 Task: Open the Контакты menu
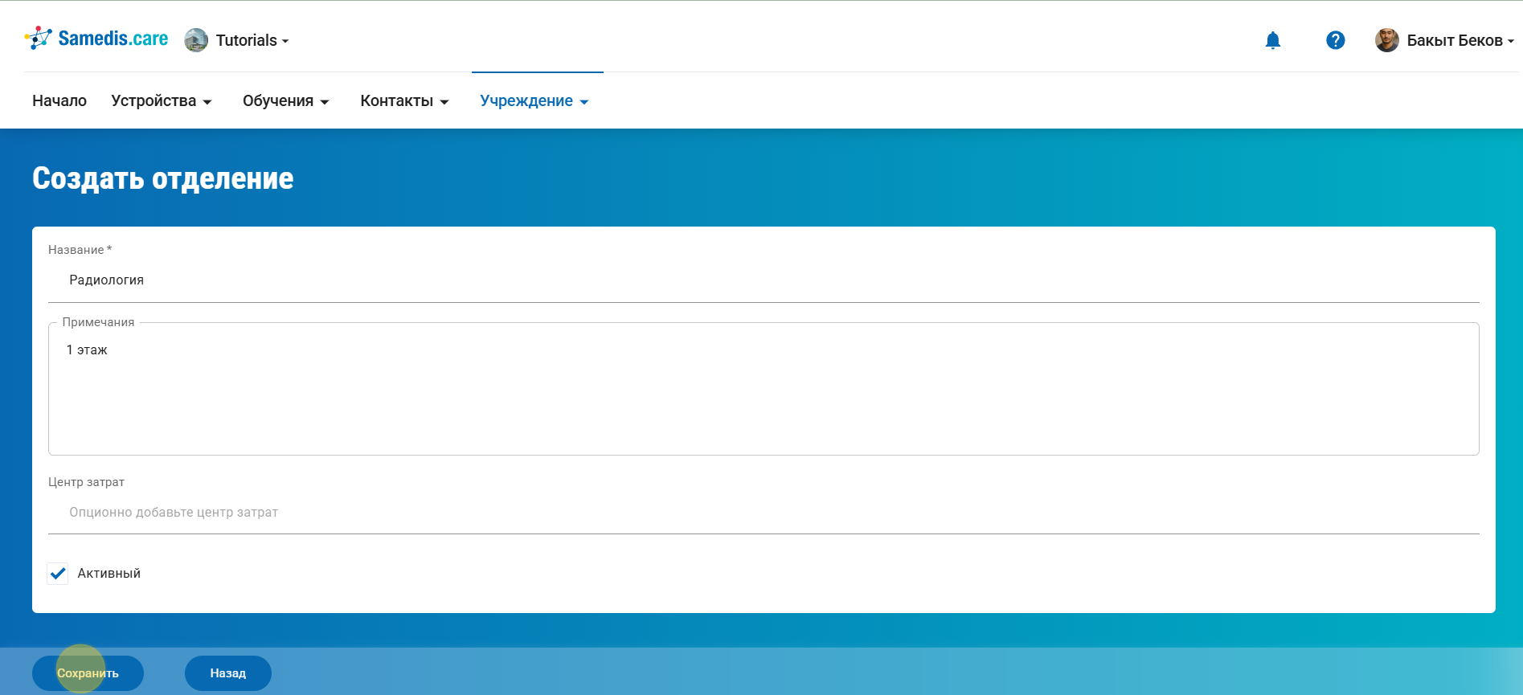pos(403,100)
